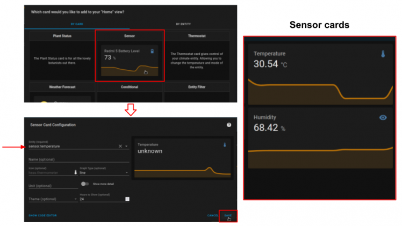This screenshot has height=226, width=402.
Task: Click the Cancel button
Action: pos(213,215)
